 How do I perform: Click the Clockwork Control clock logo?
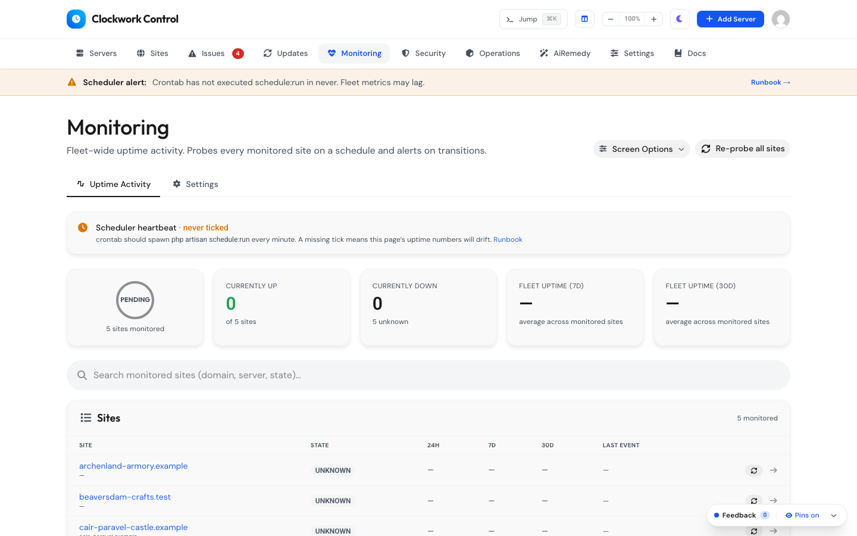76,19
